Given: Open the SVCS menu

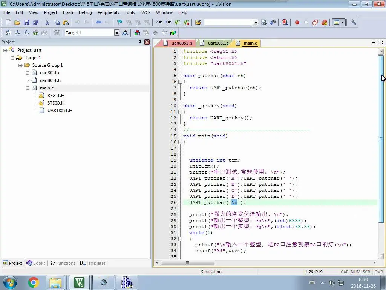Looking at the screenshot, I should (145, 12).
